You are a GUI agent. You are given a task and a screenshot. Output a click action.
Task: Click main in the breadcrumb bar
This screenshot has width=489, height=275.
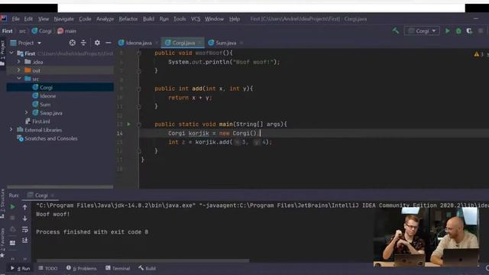[x=66, y=31]
